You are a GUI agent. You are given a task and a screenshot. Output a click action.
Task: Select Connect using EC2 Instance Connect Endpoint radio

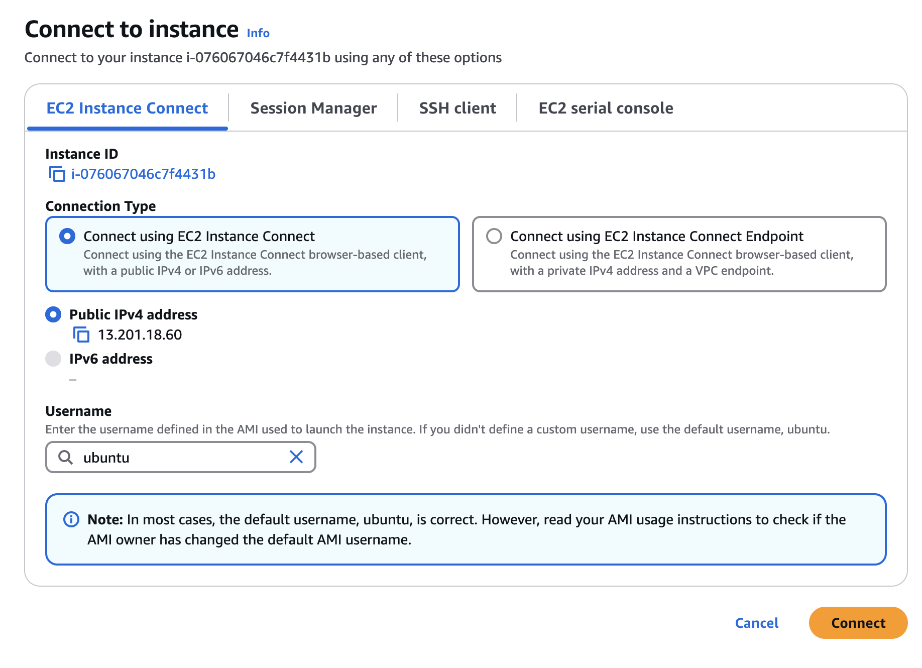[x=494, y=236]
